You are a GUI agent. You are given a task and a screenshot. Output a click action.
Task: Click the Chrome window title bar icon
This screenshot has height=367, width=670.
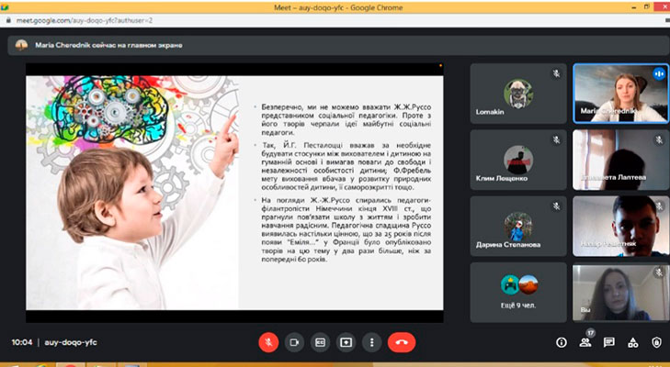(x=5, y=7)
